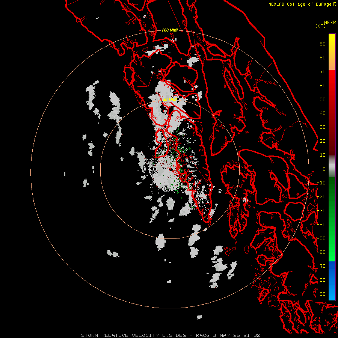
Task: Click the 80 value on velocity scale
Action: pos(323,58)
